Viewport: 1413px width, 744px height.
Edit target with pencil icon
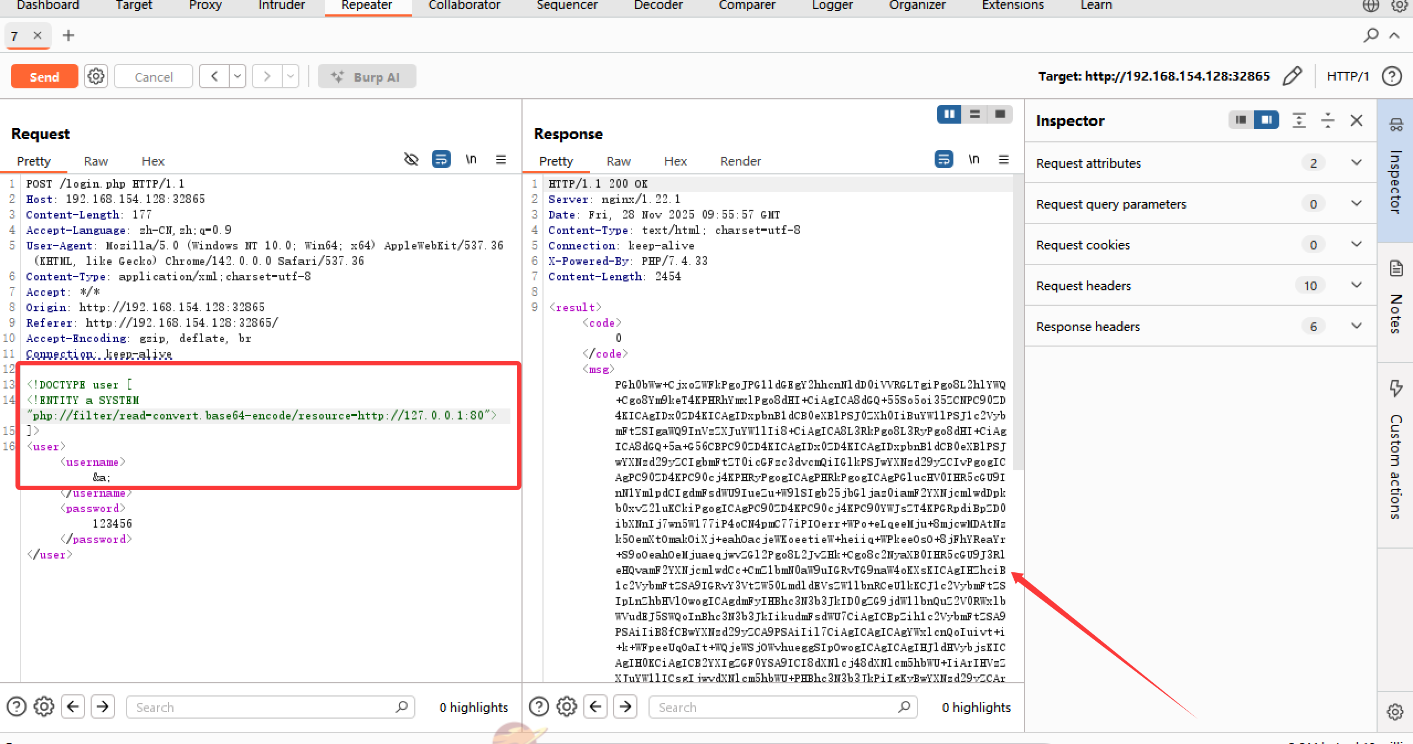[1292, 76]
